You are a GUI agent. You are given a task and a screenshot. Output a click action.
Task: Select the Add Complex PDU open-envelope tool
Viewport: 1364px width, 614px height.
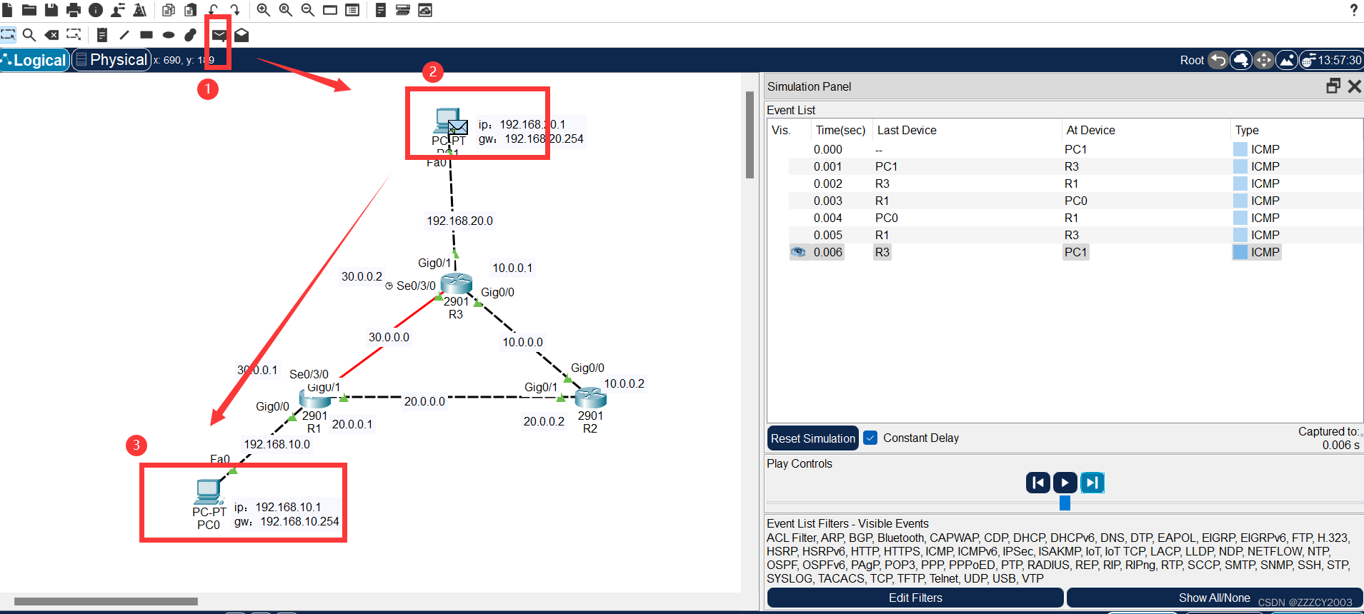[242, 35]
